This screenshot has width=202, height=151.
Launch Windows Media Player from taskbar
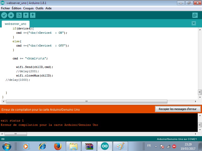click(27, 146)
